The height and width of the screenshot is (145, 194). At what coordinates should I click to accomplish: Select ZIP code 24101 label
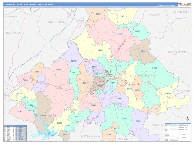20,111
